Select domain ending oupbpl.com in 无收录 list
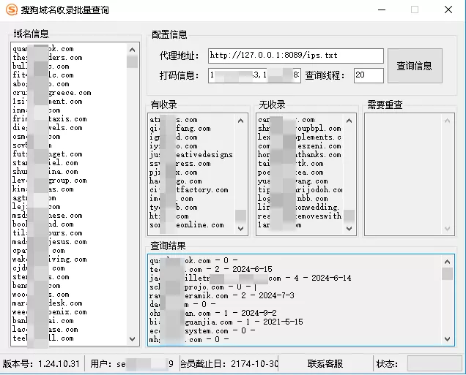Screen dimensions: 466x375 (300, 129)
